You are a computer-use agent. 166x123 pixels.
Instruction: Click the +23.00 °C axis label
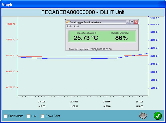coord(11,72)
